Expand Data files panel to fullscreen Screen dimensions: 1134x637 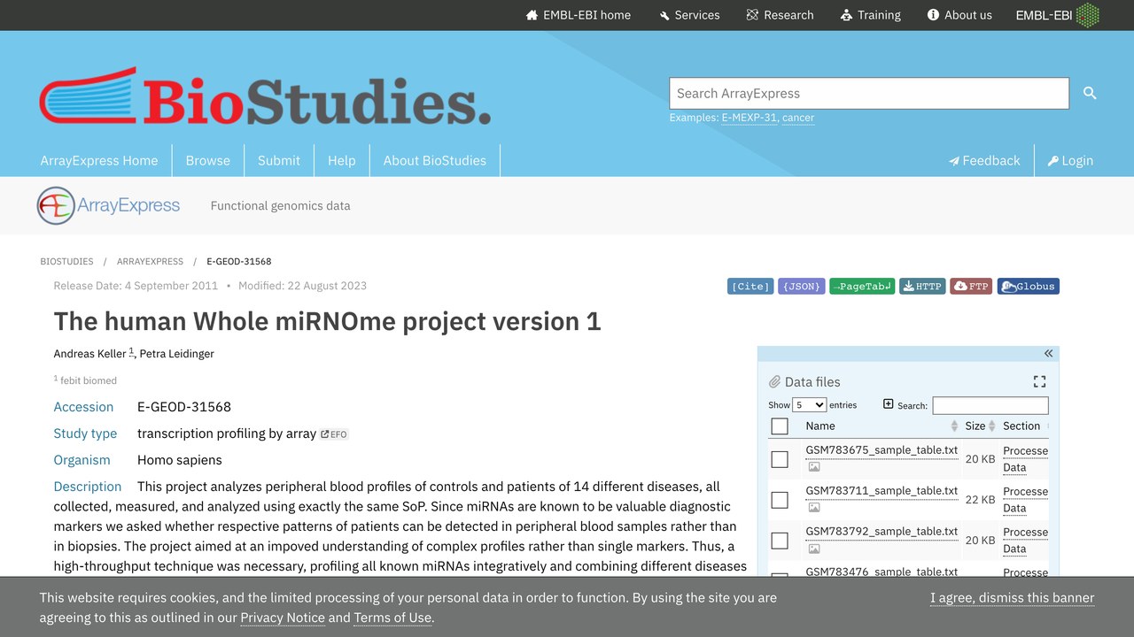pyautogui.click(x=1039, y=381)
